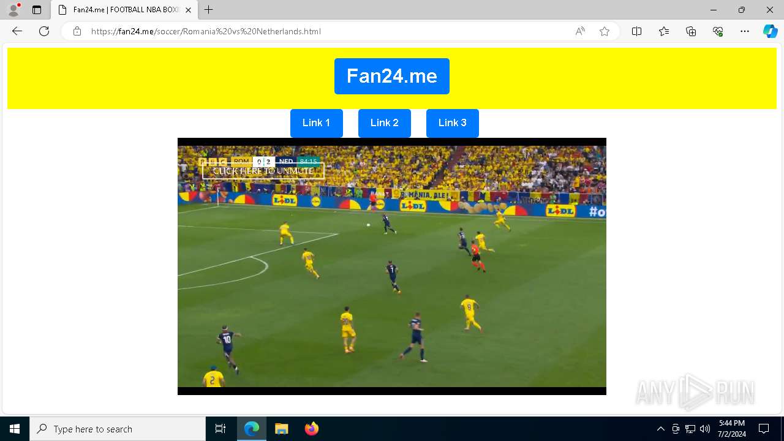Minimize the browser window
Image resolution: width=784 pixels, height=441 pixels.
click(713, 10)
